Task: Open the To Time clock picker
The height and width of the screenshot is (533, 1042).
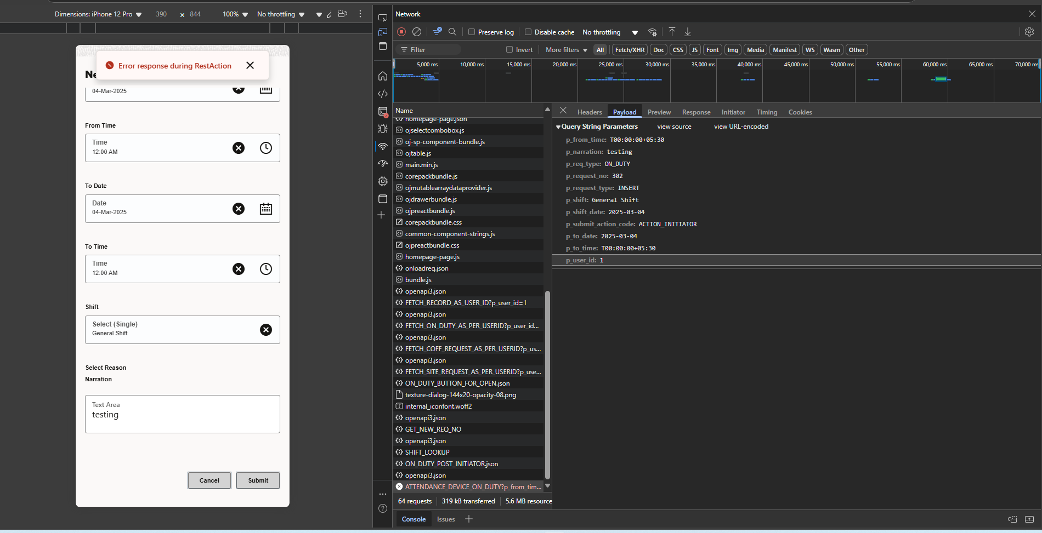Action: (x=266, y=269)
